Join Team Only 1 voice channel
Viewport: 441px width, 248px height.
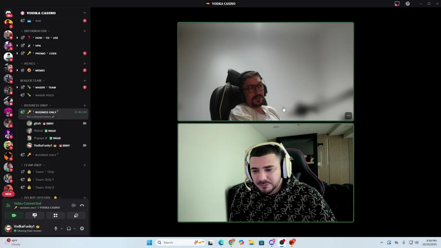[53, 179]
